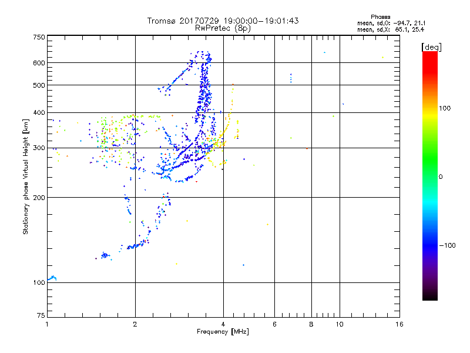The image size is (470, 353).
Task: Click the red point at 300 km near 8 MHz
Action: point(307,148)
